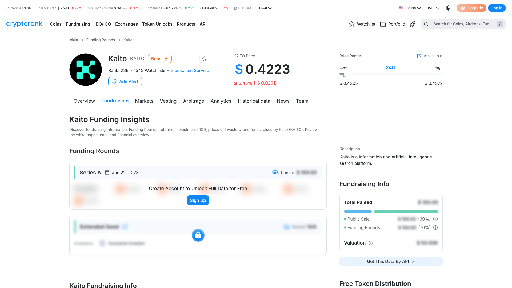Click the Report issue flag icon
The width and height of the screenshot is (512, 288).
[x=419, y=56]
